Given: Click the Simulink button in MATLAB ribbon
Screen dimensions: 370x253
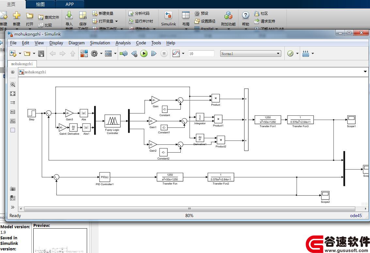Looking at the screenshot, I should 168,18.
